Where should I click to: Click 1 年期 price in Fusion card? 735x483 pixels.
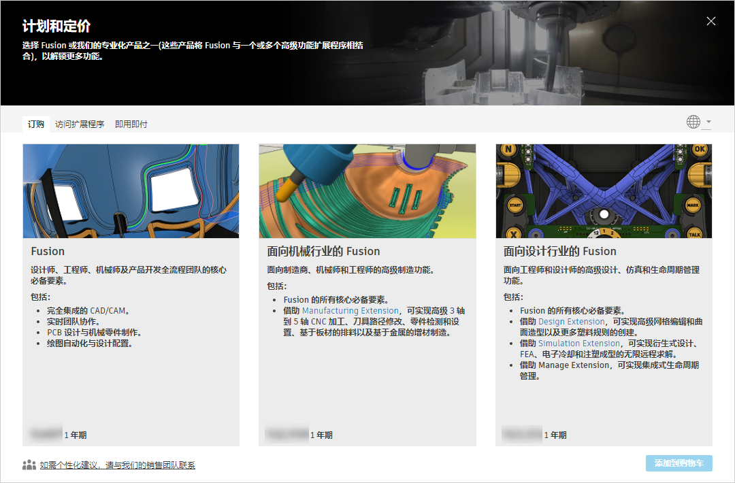(76, 435)
